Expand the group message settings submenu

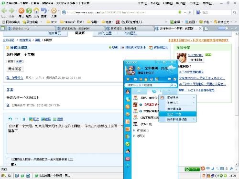(178, 119)
